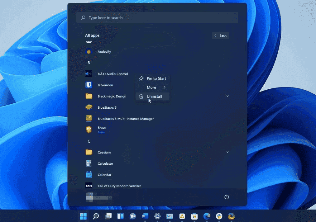Select the Bitwarden text label
This screenshot has height=222, width=316.
click(x=105, y=85)
